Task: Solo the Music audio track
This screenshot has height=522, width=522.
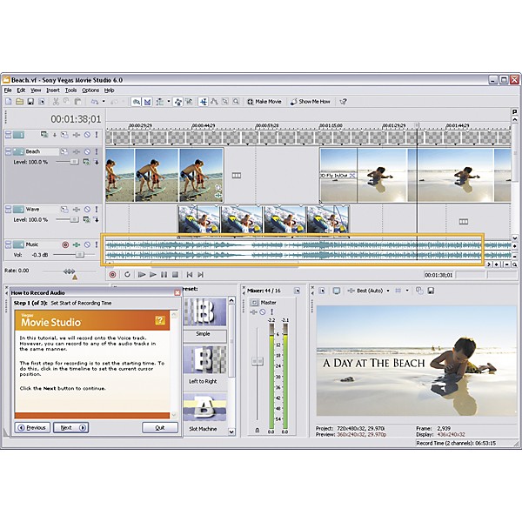Action: tap(97, 244)
